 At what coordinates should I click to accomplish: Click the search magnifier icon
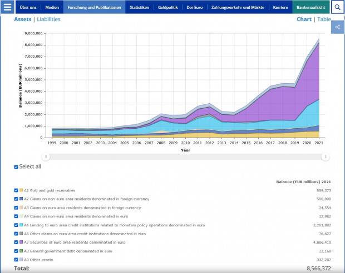(337, 7)
